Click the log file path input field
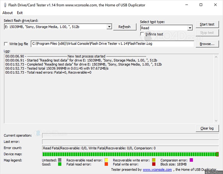This screenshot has height=174, width=223. point(112,44)
